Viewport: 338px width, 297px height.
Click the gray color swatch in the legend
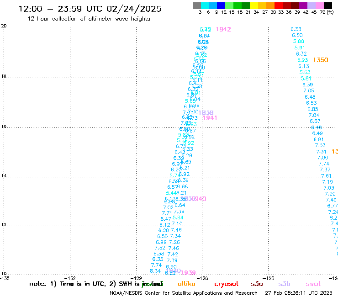coord(197,5)
